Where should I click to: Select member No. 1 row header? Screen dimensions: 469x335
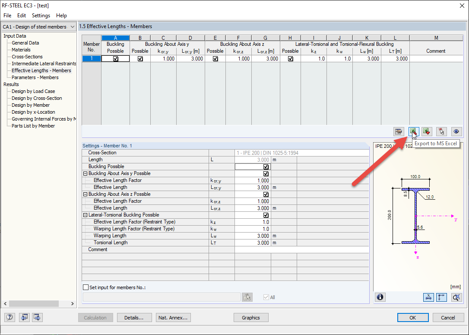[x=92, y=59]
